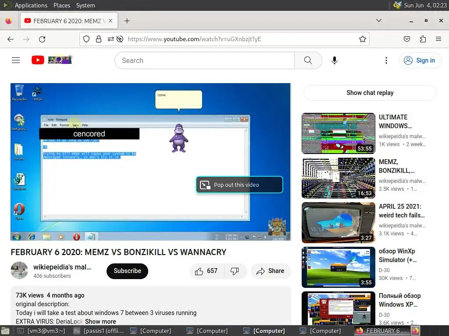449x336 pixels.
Task: Close the FEBRUARY 6 2020 tab
Action: coord(110,21)
